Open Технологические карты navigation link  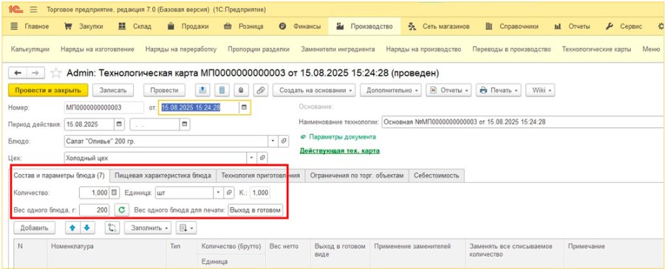(x=596, y=49)
